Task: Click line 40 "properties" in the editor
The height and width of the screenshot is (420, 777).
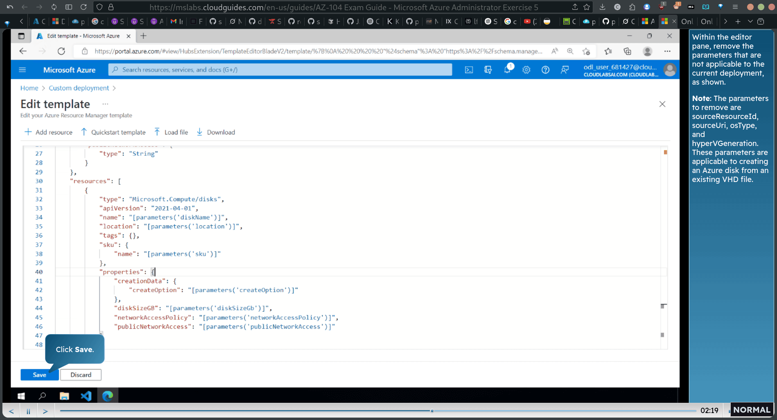Action: click(x=127, y=272)
